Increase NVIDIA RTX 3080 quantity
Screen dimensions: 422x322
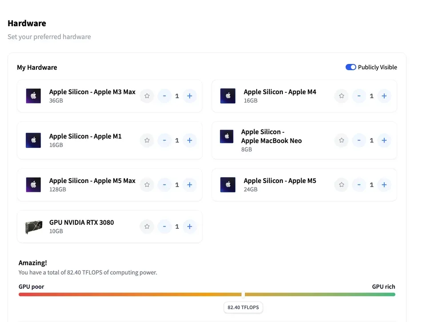pyautogui.click(x=190, y=226)
